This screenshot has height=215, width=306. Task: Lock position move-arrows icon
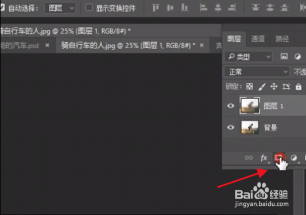(274, 87)
